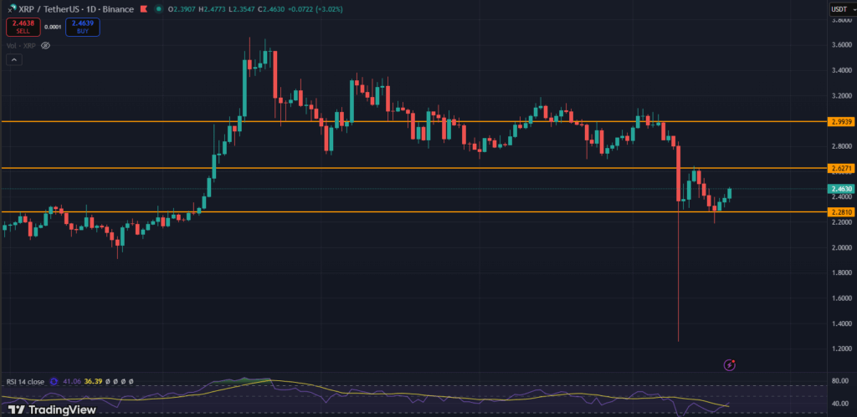Click the 0.0001 spread value
Image resolution: width=857 pixels, height=417 pixels.
[x=53, y=28]
